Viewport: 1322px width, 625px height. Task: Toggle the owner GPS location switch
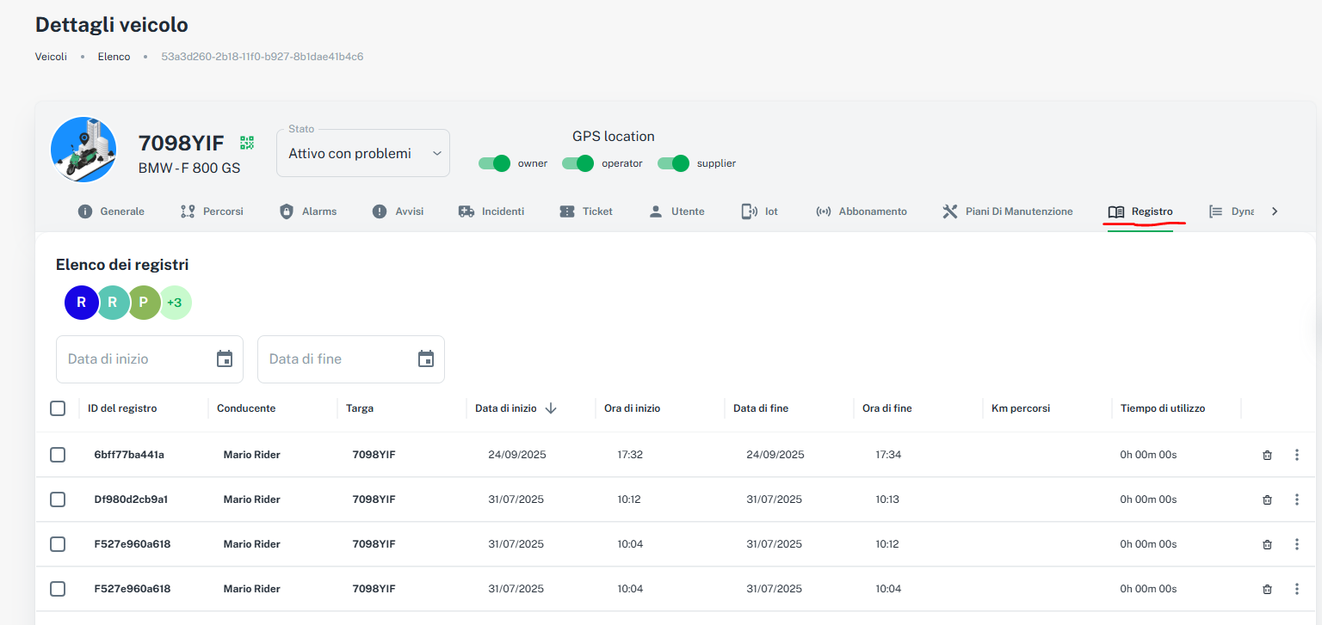[495, 163]
